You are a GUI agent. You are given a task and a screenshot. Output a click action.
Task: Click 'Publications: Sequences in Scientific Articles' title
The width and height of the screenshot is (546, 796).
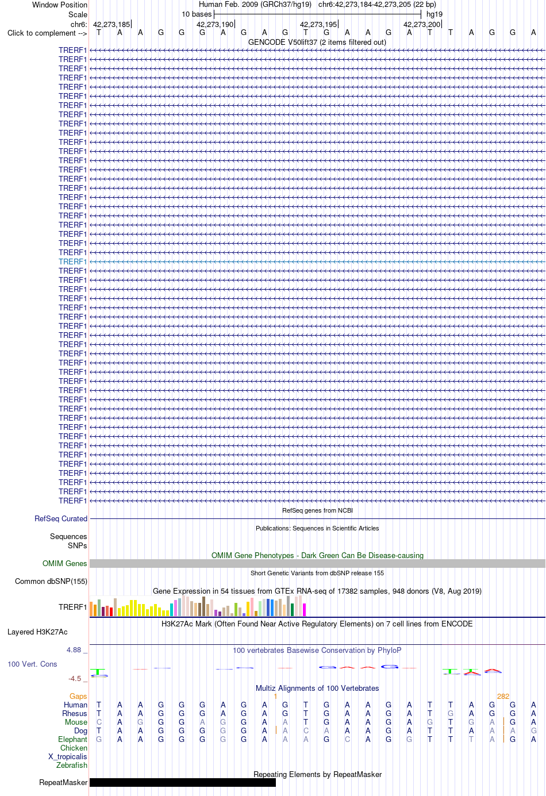click(x=317, y=528)
